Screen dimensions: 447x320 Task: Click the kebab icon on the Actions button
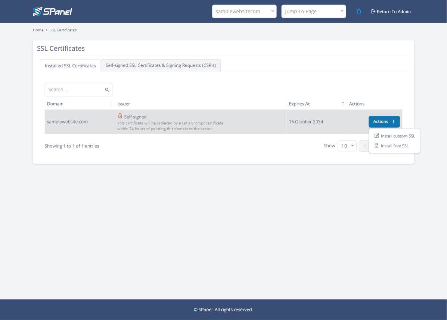(x=393, y=121)
